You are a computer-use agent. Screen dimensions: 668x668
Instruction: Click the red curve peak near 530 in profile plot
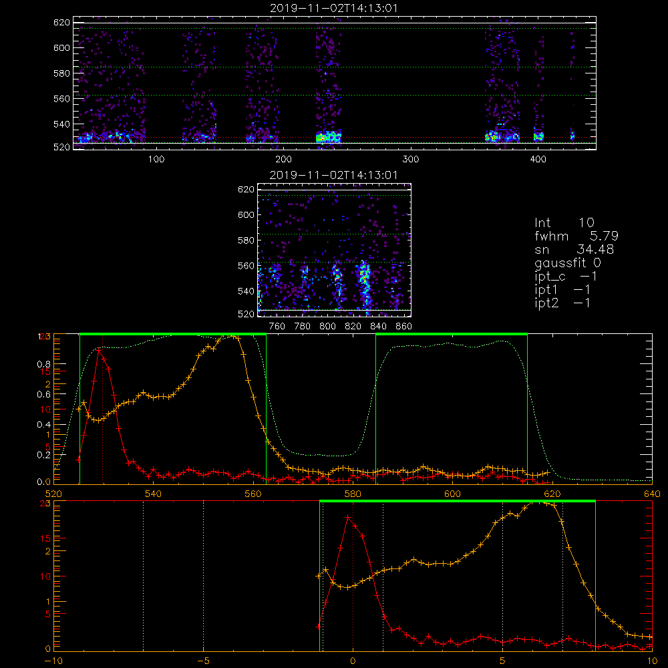99,350
